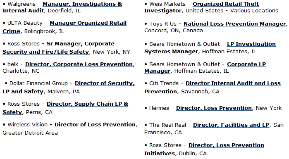The height and width of the screenshot is (159, 289).
Task: Click the Dublin, CA location text
Action: point(193,154)
